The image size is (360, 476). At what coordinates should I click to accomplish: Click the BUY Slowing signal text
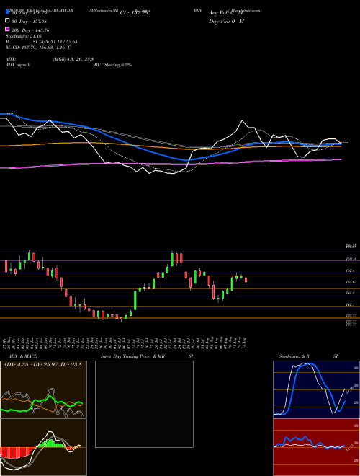tap(113, 65)
